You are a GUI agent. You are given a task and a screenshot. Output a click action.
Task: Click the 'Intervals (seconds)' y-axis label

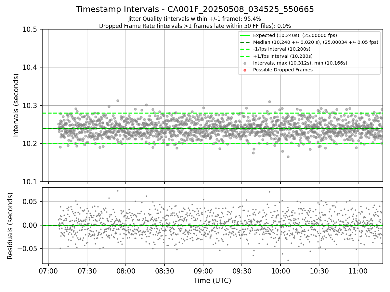(x=16, y=105)
